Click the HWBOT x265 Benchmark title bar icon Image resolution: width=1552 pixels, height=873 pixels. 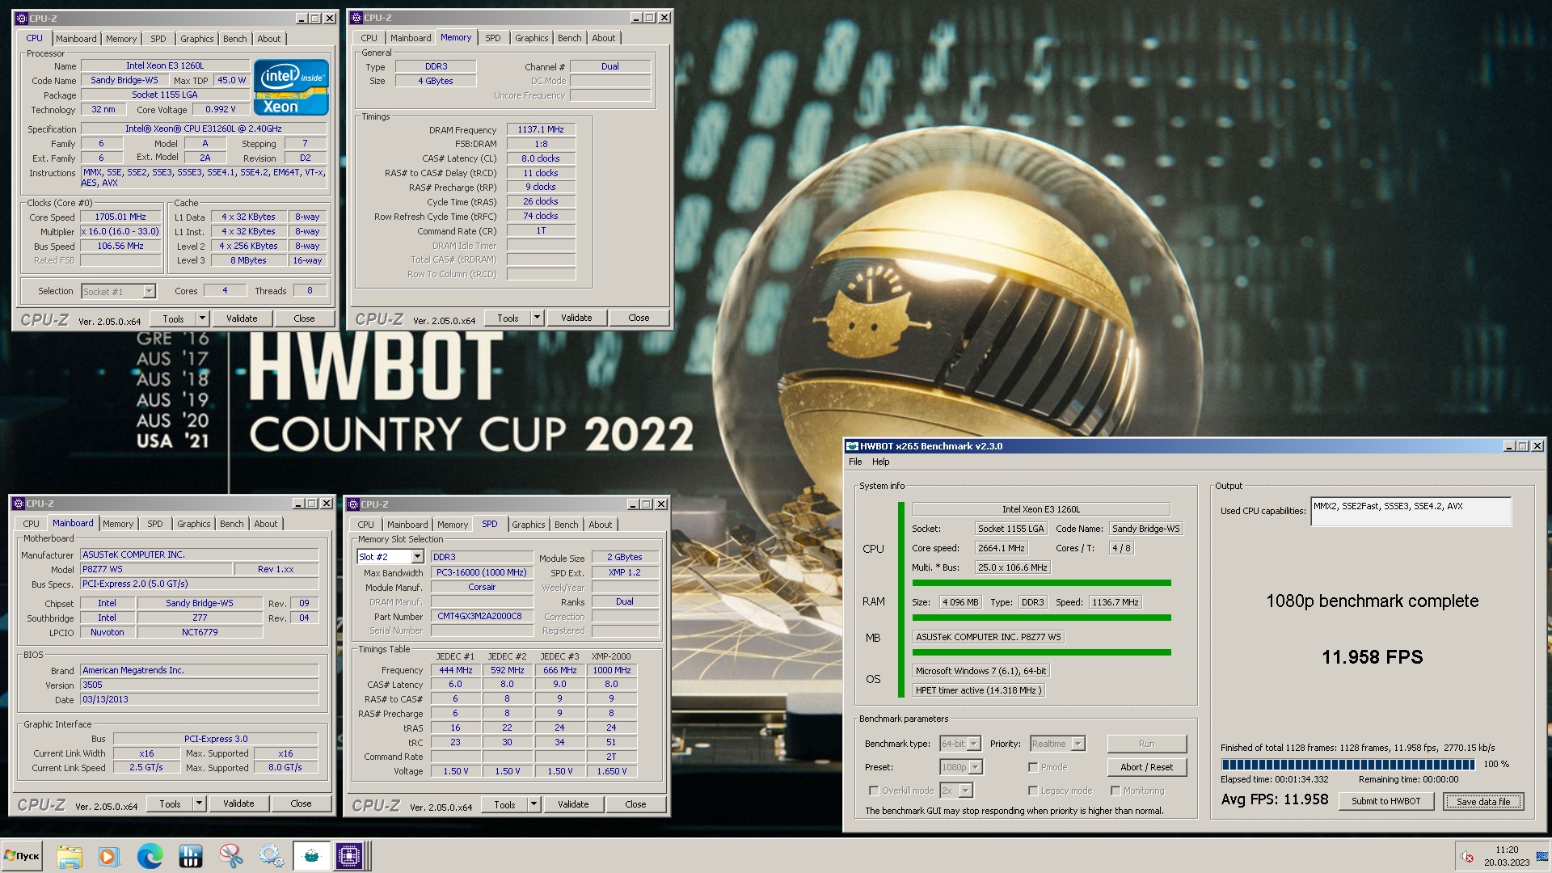click(852, 446)
